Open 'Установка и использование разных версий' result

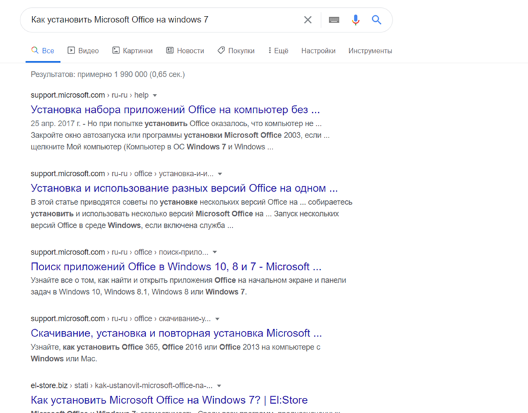(x=184, y=188)
